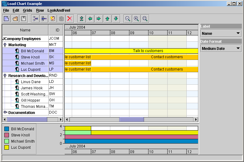Click the Talk to customers task bar
The width and height of the screenshot is (244, 162).
coord(148,51)
